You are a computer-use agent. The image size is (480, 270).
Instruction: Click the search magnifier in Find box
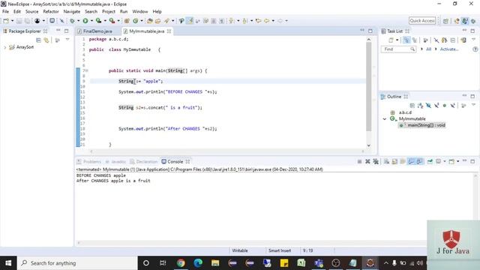pos(412,49)
